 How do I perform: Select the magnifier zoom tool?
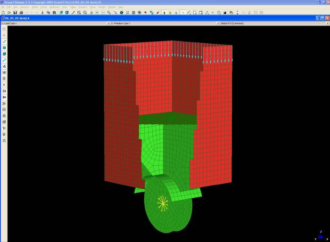point(109,12)
